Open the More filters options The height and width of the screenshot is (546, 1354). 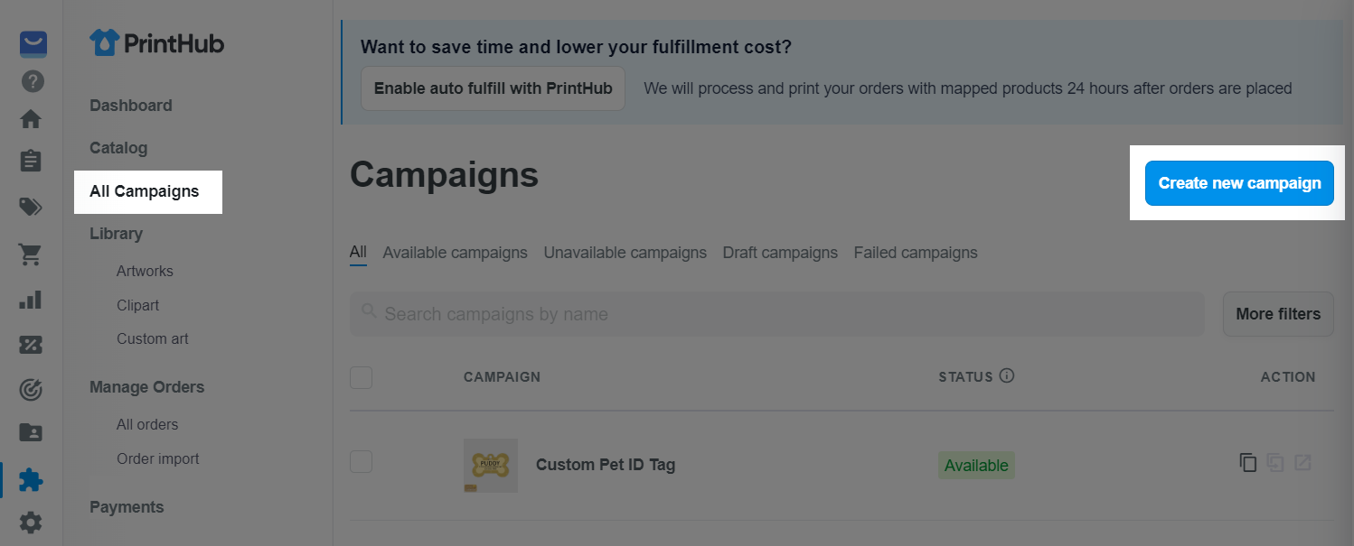tap(1278, 314)
